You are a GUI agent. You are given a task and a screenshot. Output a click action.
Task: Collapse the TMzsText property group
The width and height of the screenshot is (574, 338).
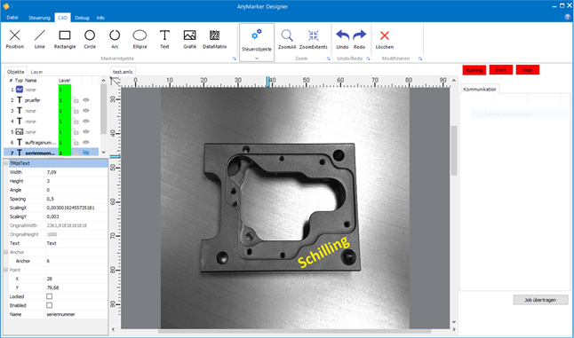(6, 163)
